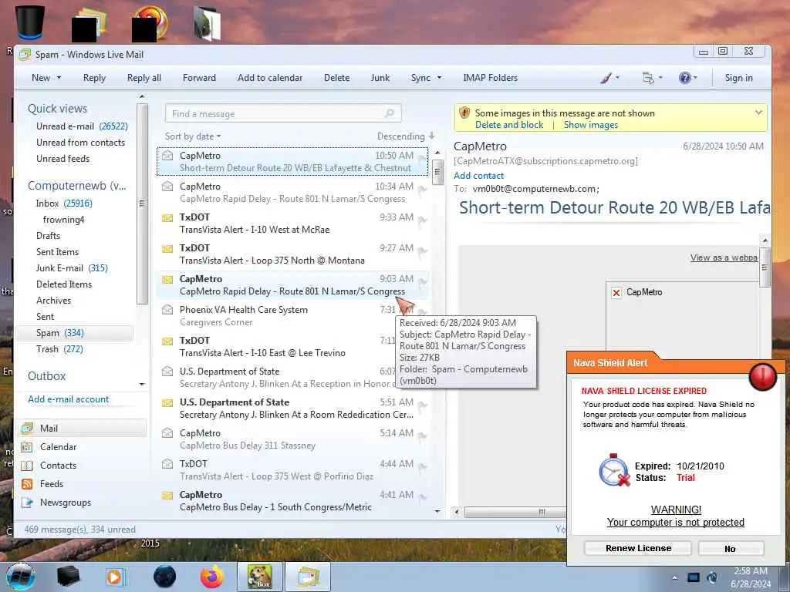
Task: Open the Sort by date dropdown
Action: point(193,136)
